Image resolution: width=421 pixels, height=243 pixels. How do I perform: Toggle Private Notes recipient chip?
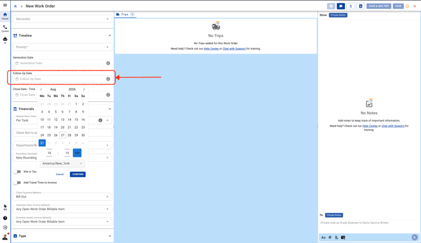(334, 215)
